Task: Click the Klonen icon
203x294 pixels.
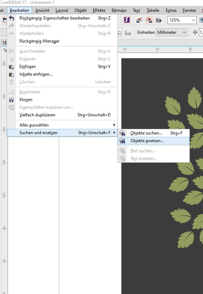Action: pos(11,100)
